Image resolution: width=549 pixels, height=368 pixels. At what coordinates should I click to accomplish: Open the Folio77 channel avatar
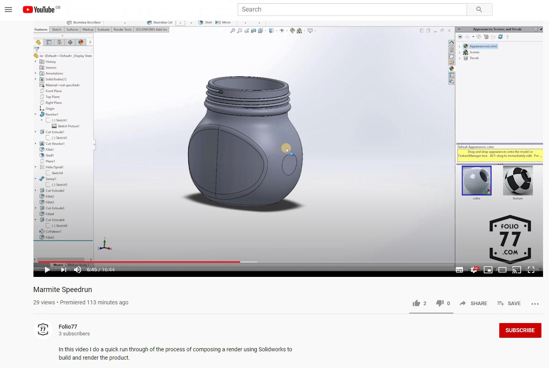point(43,330)
